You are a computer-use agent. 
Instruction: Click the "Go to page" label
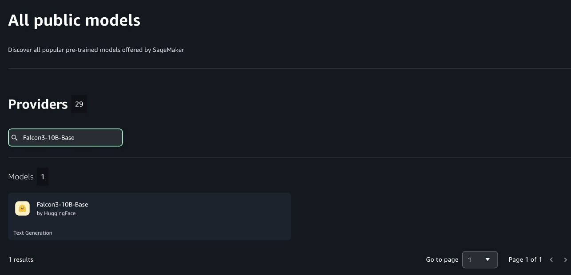click(442, 260)
